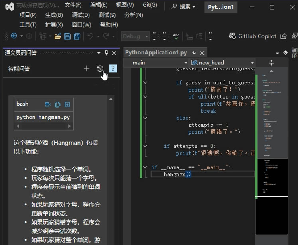The width and height of the screenshot is (298, 245).
Task: Open the undo history dropdown arrow
Action: click(x=98, y=36)
